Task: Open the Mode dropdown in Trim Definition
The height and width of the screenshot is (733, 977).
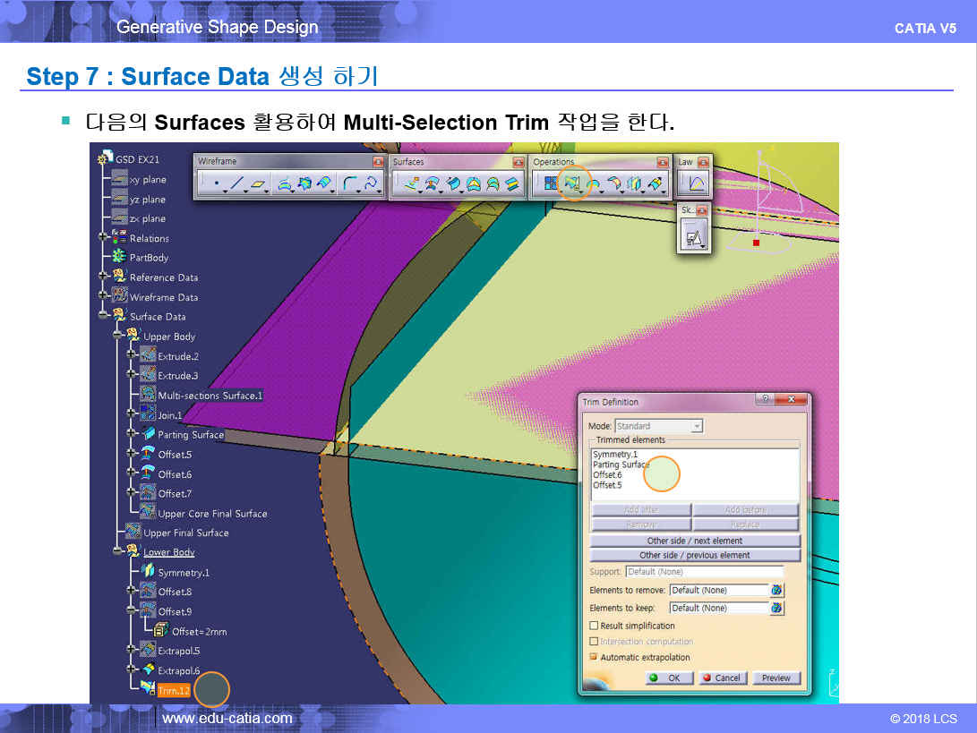Action: point(697,426)
